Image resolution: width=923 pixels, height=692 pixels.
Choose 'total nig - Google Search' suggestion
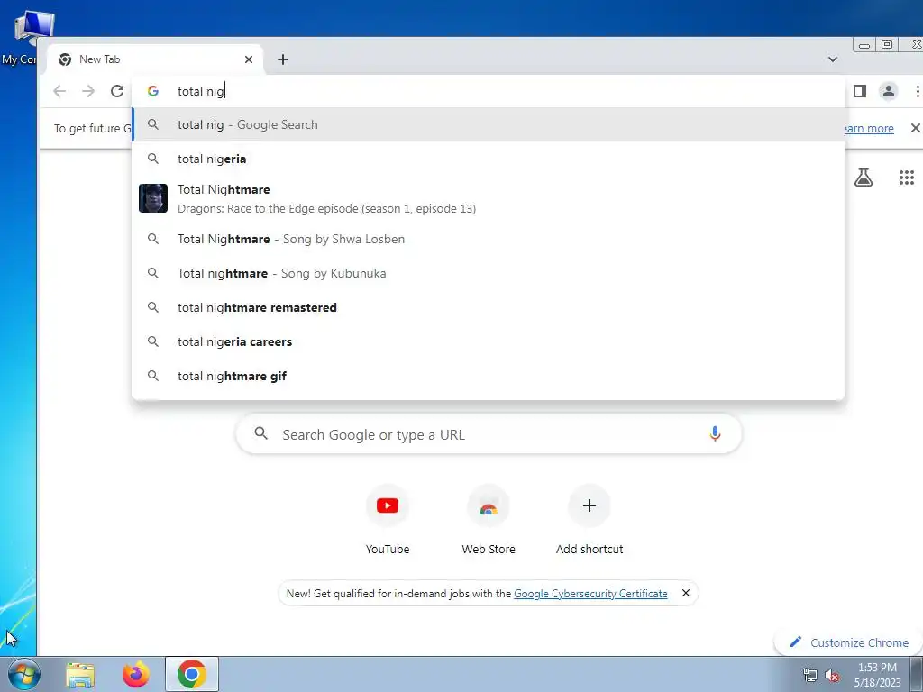pos(489,124)
